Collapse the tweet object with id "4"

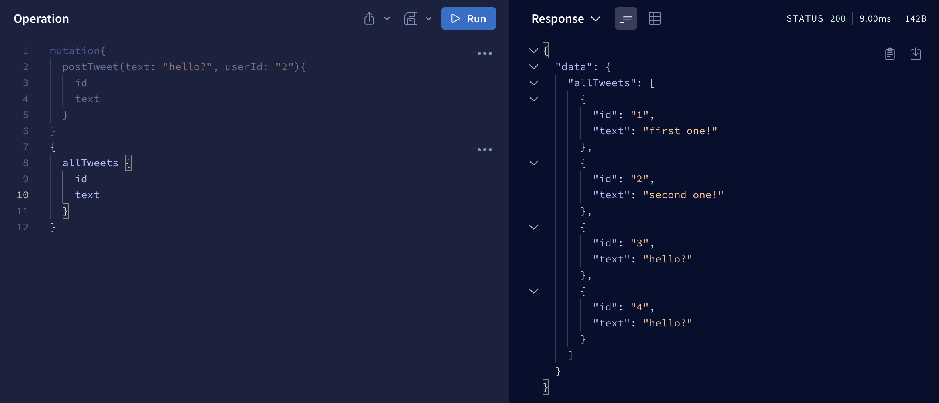tap(534, 291)
